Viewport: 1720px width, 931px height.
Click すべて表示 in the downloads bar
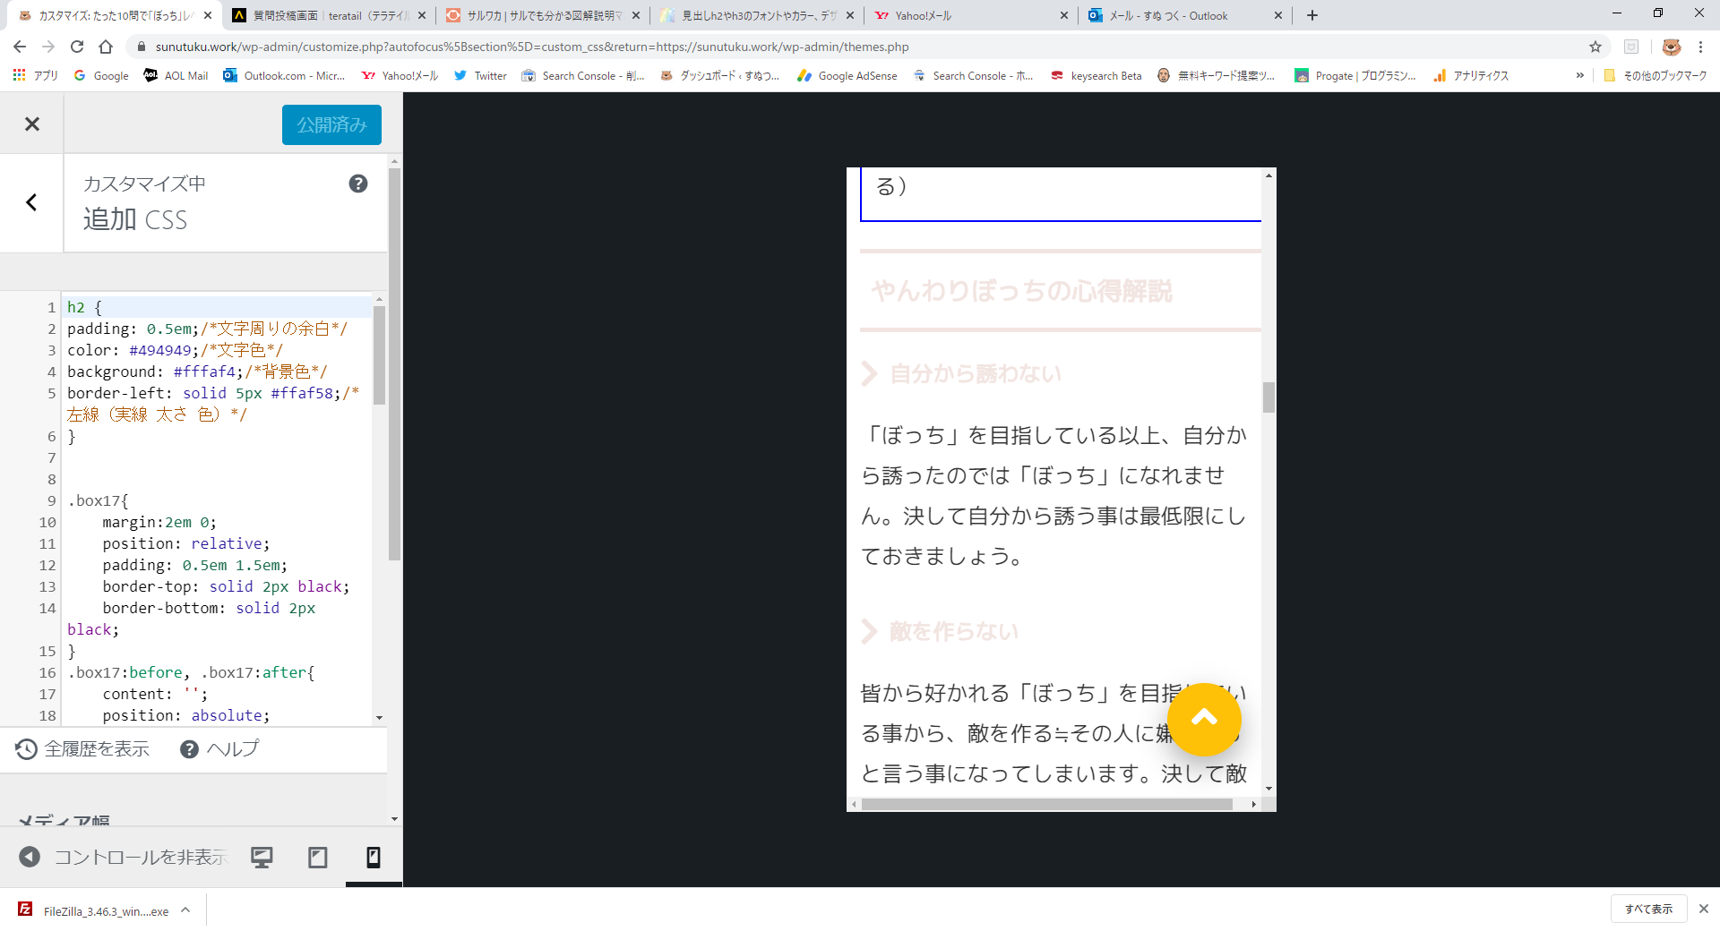[1648, 909]
